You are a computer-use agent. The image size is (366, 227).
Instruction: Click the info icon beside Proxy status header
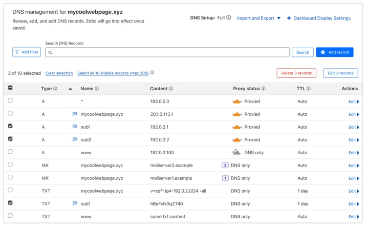point(263,89)
